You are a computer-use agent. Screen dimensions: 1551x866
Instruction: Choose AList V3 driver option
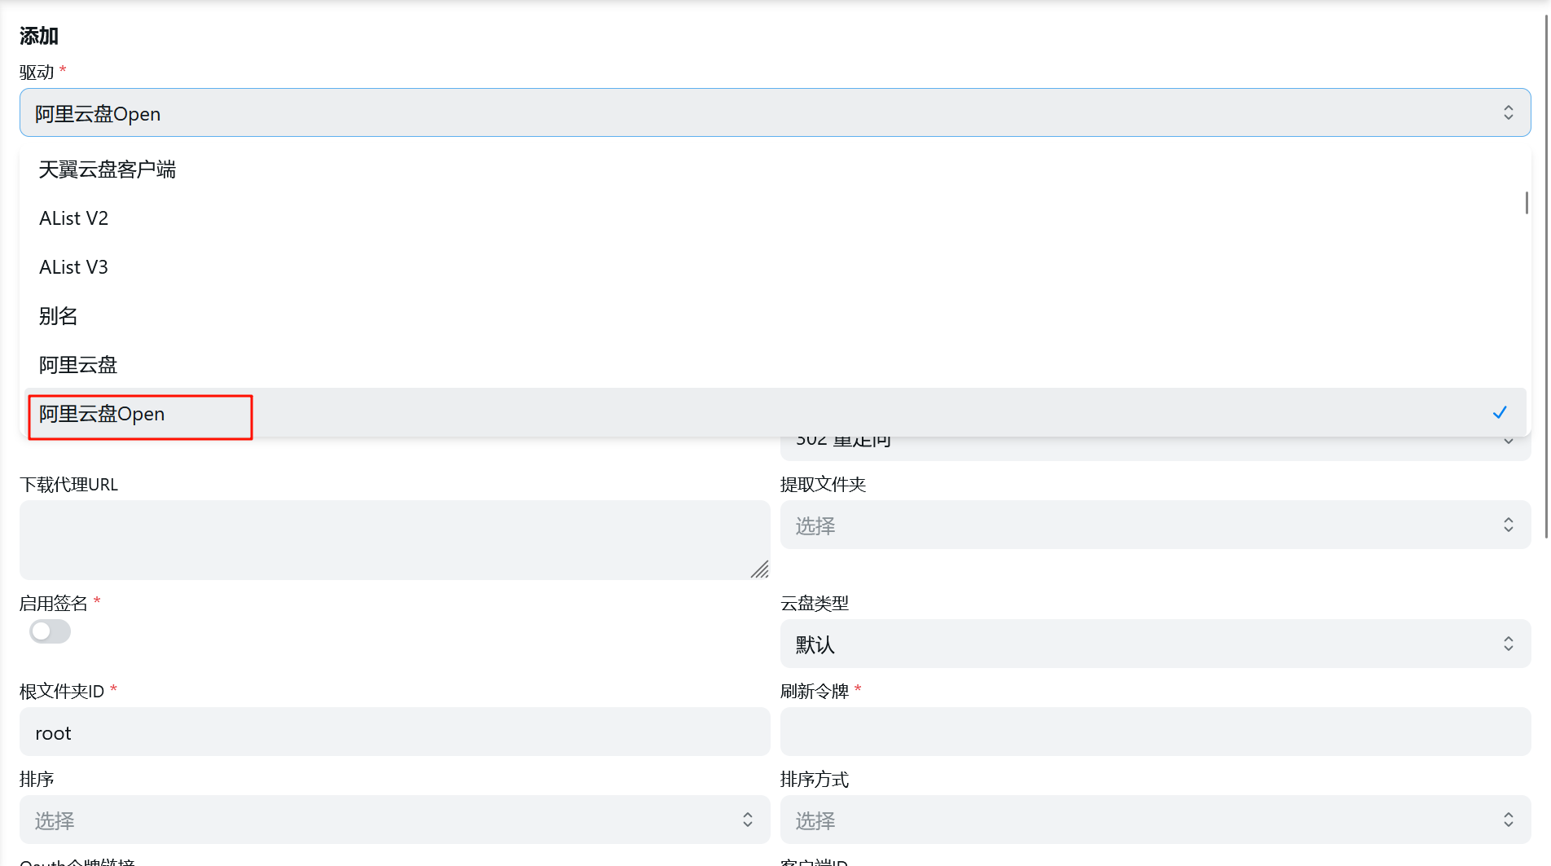775,267
